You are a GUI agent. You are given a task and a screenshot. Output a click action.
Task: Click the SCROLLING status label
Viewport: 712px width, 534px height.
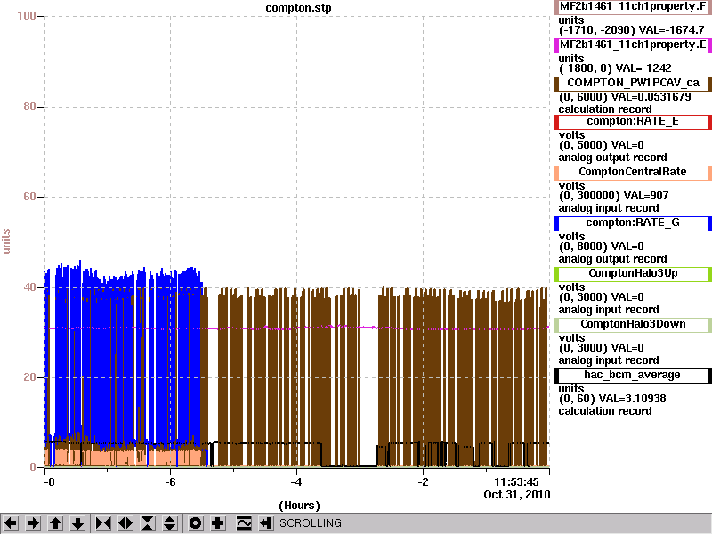tap(310, 523)
